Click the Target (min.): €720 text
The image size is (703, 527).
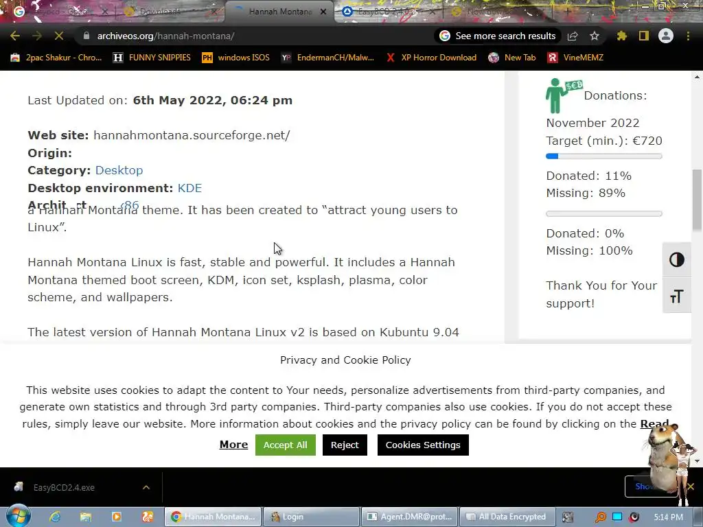pos(604,141)
